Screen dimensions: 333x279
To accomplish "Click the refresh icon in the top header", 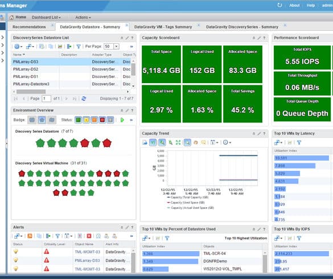I will point(279,5).
